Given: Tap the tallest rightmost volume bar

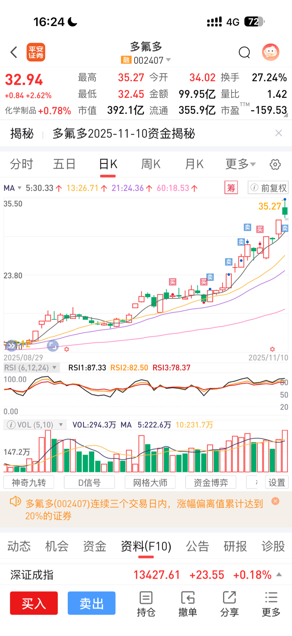Looking at the screenshot, I should click(285, 451).
